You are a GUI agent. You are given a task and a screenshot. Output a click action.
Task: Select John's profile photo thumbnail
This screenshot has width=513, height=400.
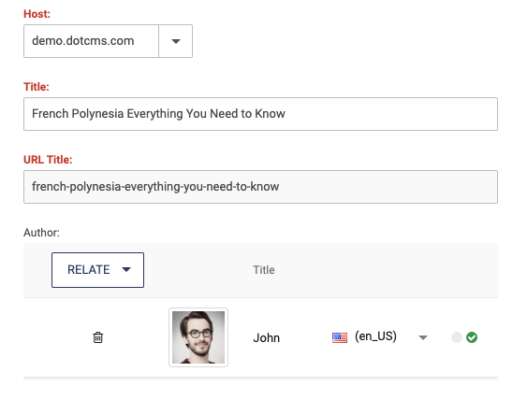coord(198,337)
